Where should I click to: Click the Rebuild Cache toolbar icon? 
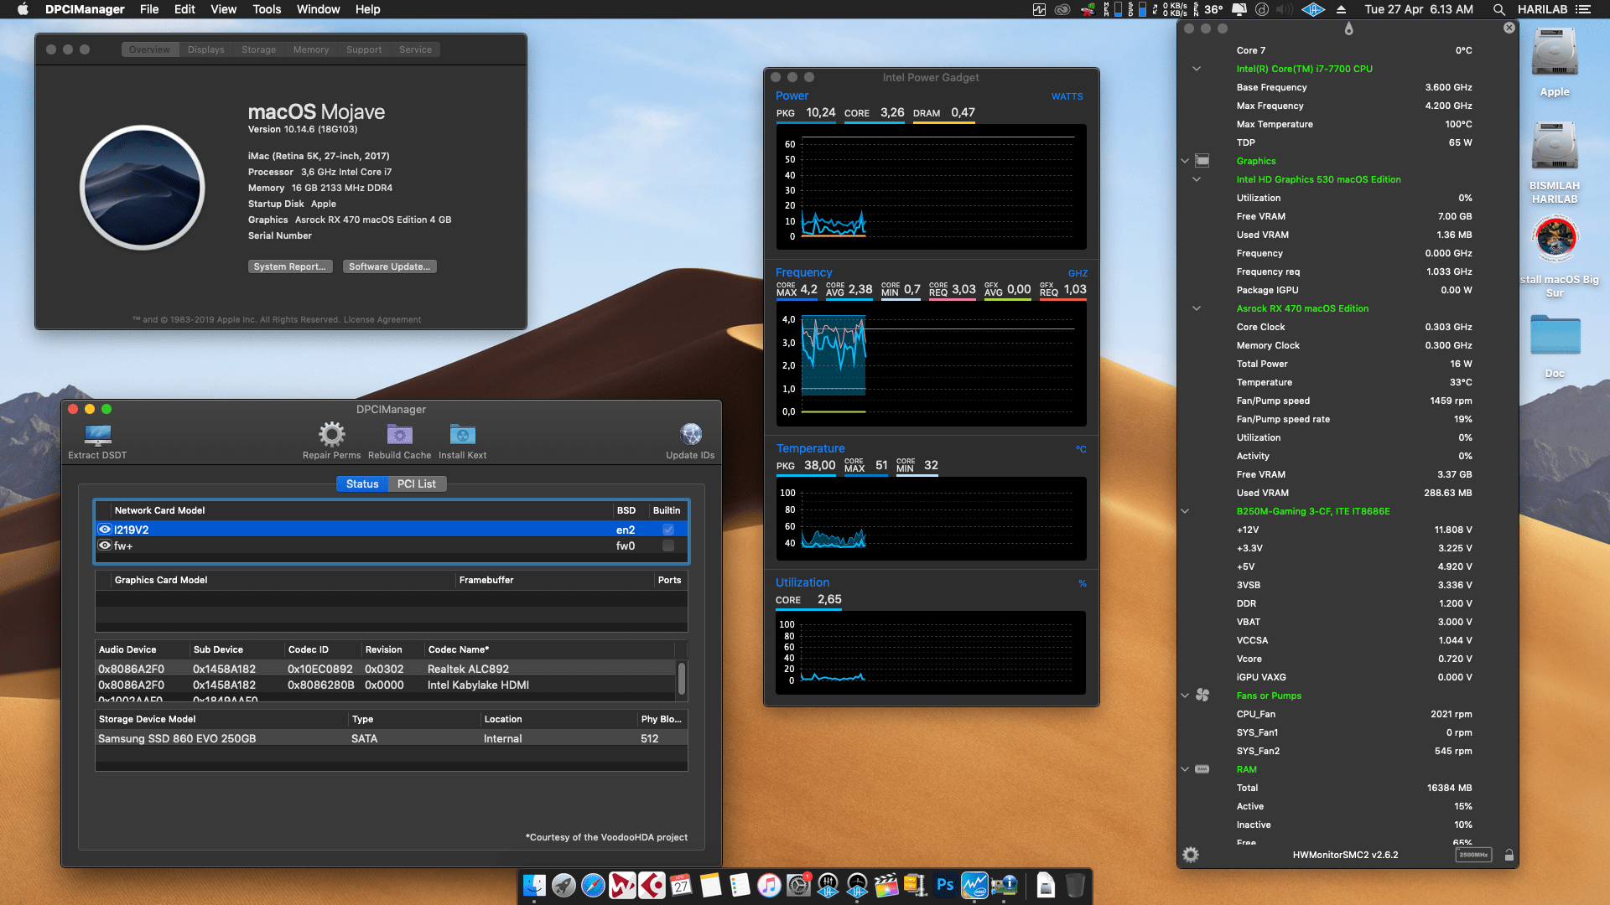[399, 434]
